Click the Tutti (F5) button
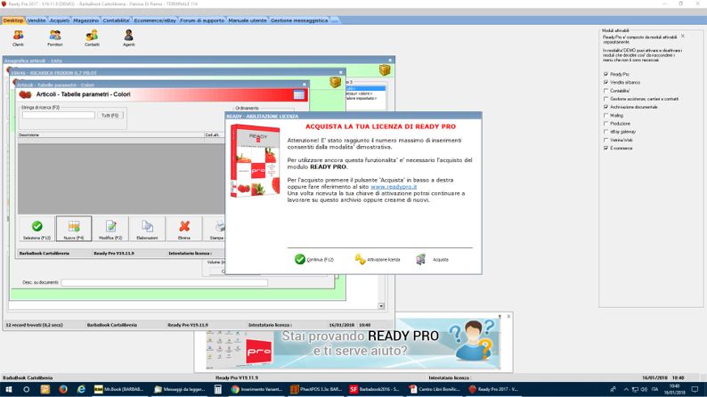707x397 pixels. coord(110,116)
